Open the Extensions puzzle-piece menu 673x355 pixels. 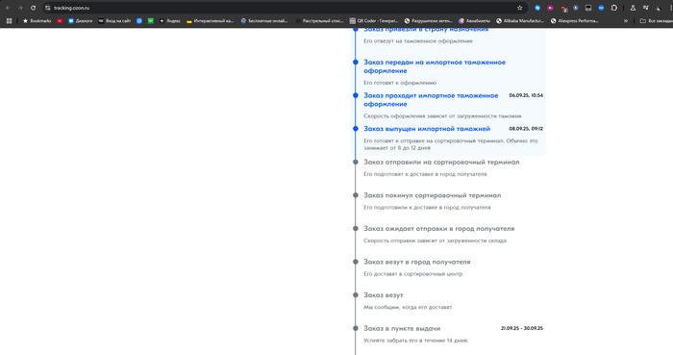point(613,8)
